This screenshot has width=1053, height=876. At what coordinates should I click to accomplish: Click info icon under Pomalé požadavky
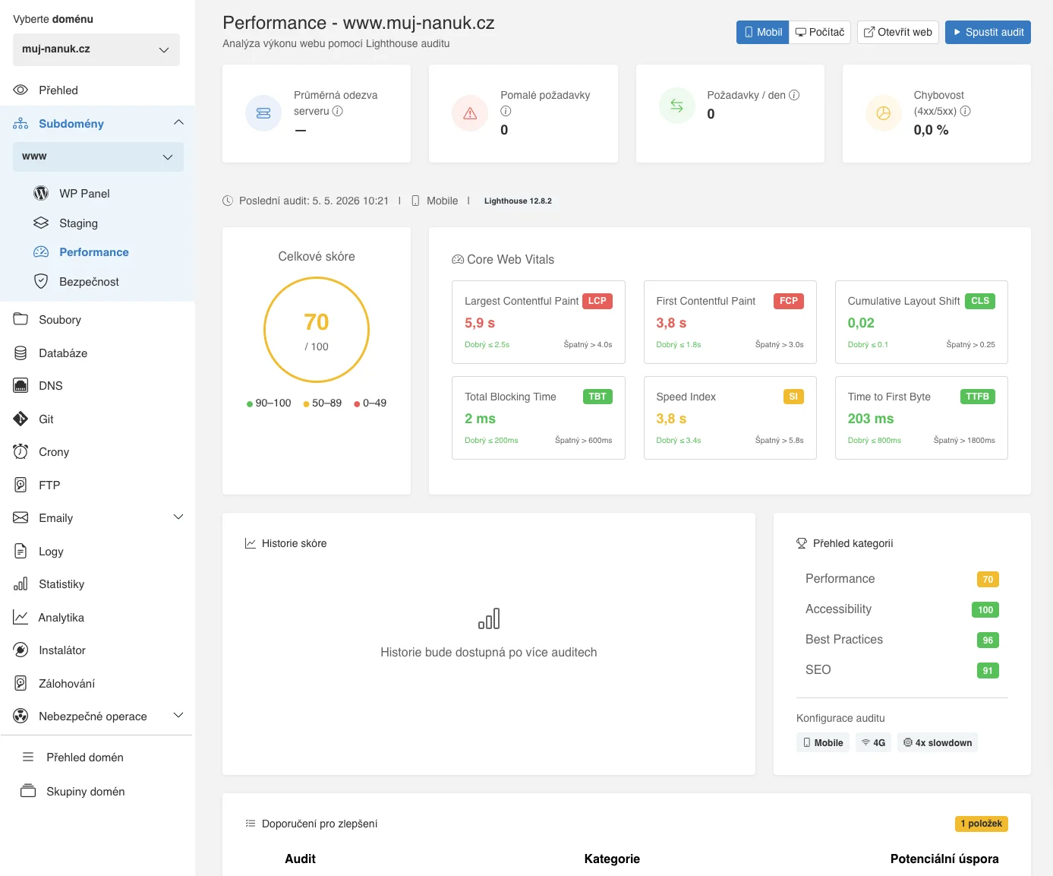pyautogui.click(x=506, y=111)
